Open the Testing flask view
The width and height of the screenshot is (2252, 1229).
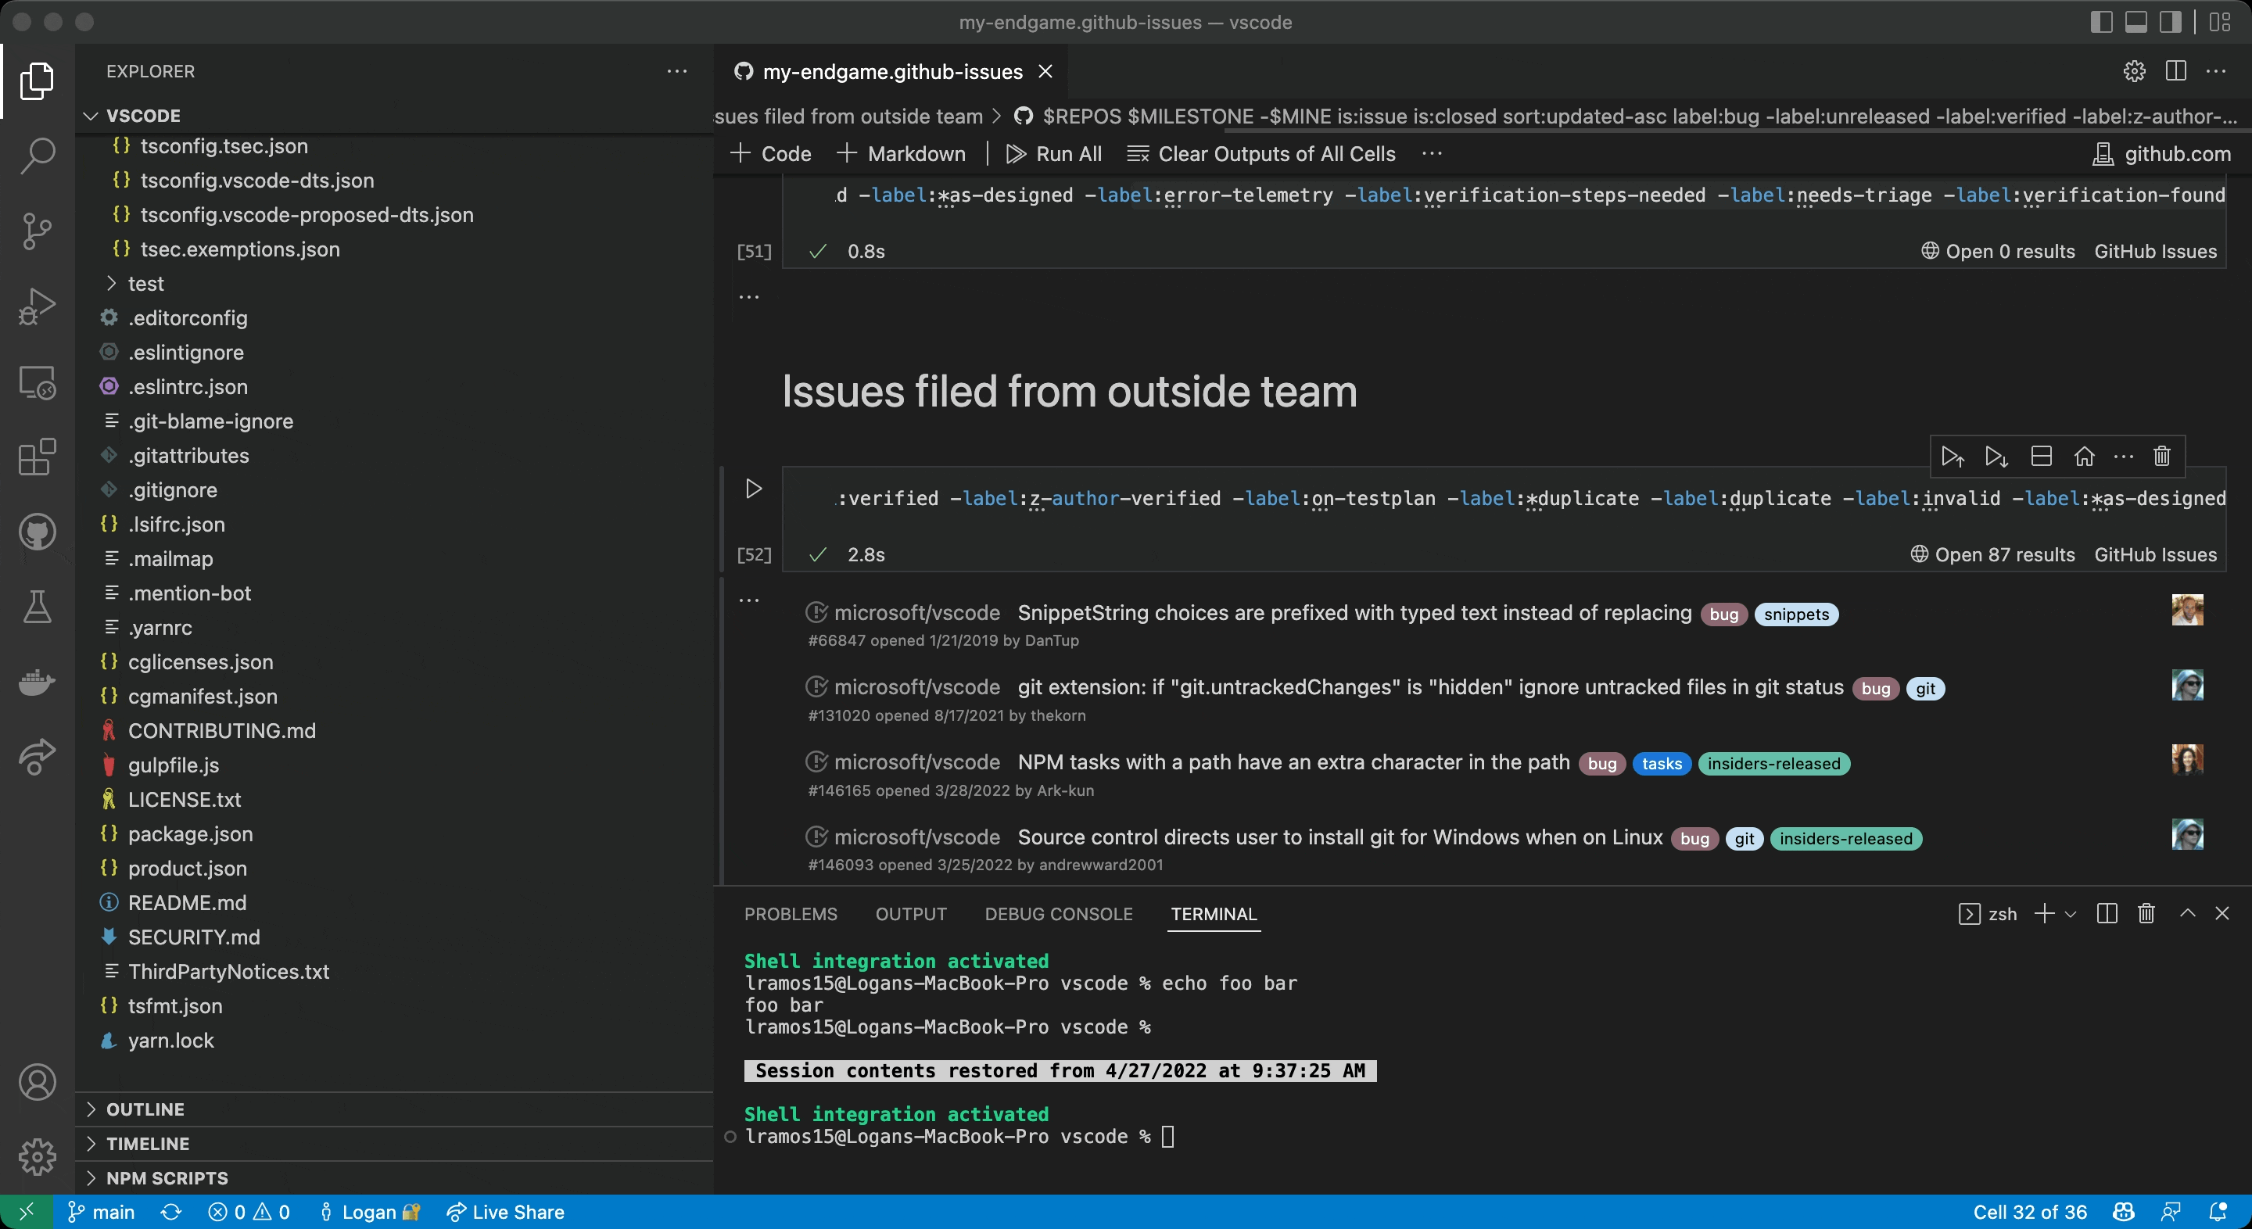point(37,607)
